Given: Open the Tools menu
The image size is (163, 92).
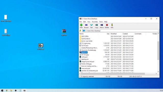Looking at the screenshot, I should (x=101, y=22).
